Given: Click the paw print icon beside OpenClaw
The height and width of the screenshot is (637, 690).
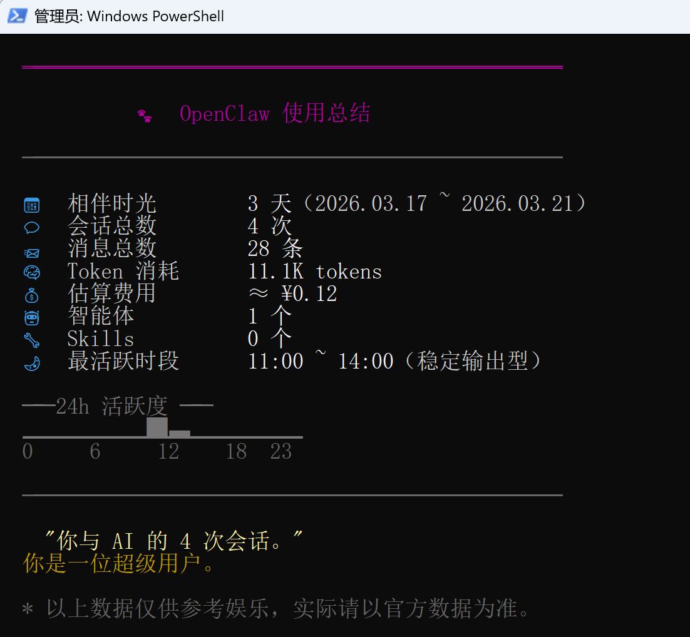Looking at the screenshot, I should tap(145, 116).
